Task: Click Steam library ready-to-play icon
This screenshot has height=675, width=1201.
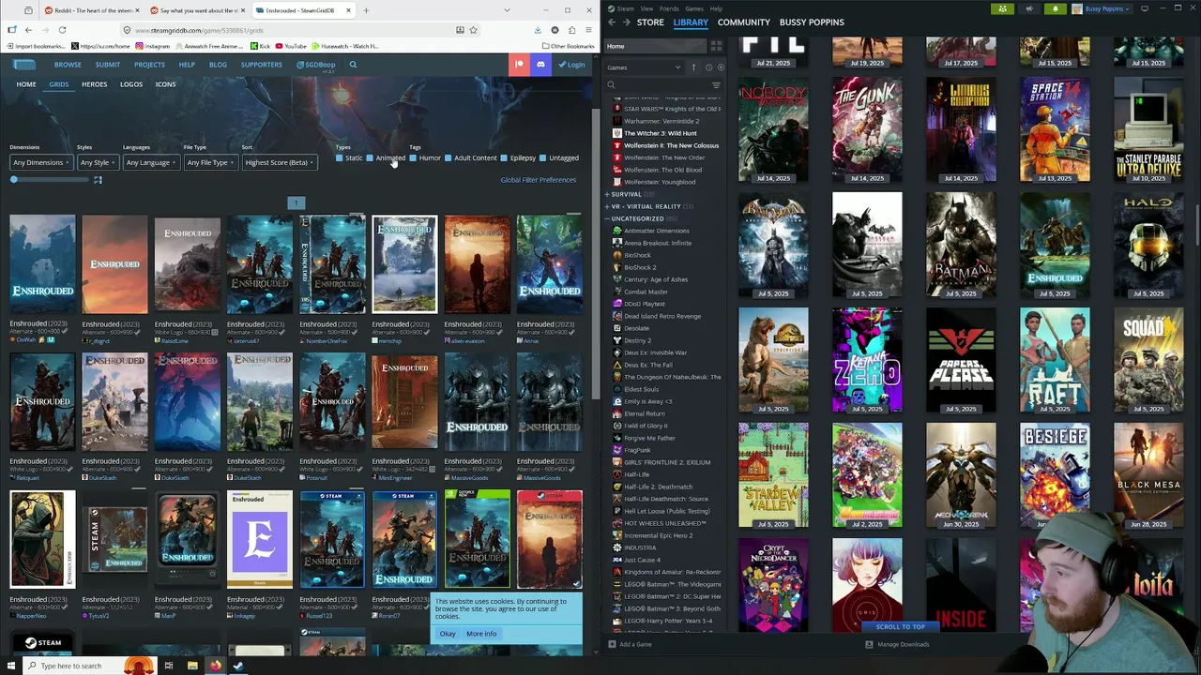Action: coord(720,67)
